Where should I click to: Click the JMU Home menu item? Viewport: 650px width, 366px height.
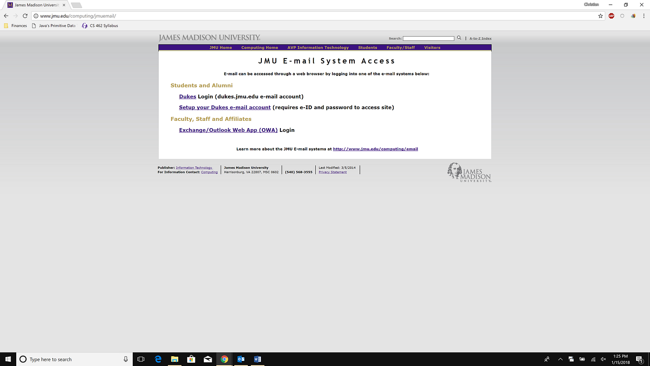click(x=221, y=47)
